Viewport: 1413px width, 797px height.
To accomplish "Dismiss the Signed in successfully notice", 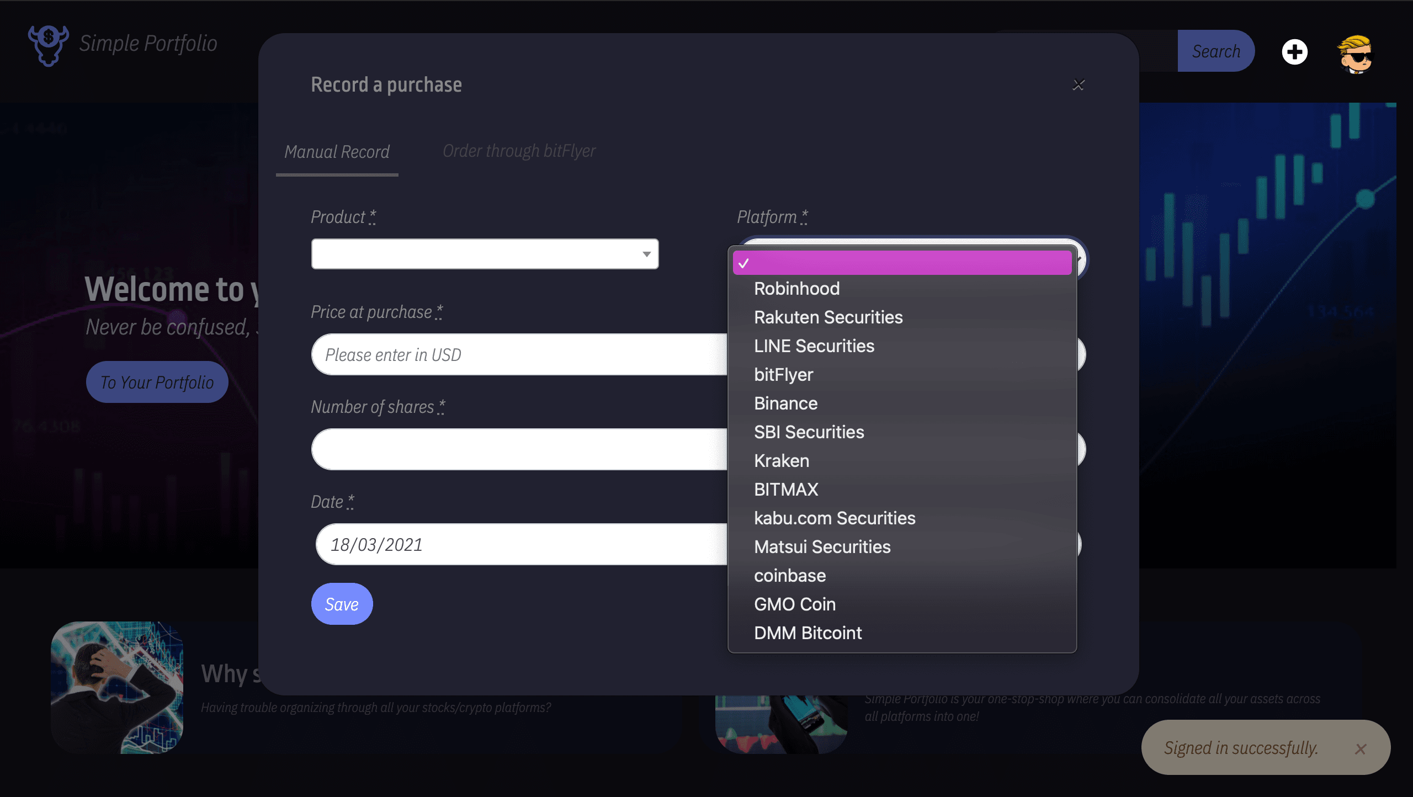I will pyautogui.click(x=1361, y=748).
